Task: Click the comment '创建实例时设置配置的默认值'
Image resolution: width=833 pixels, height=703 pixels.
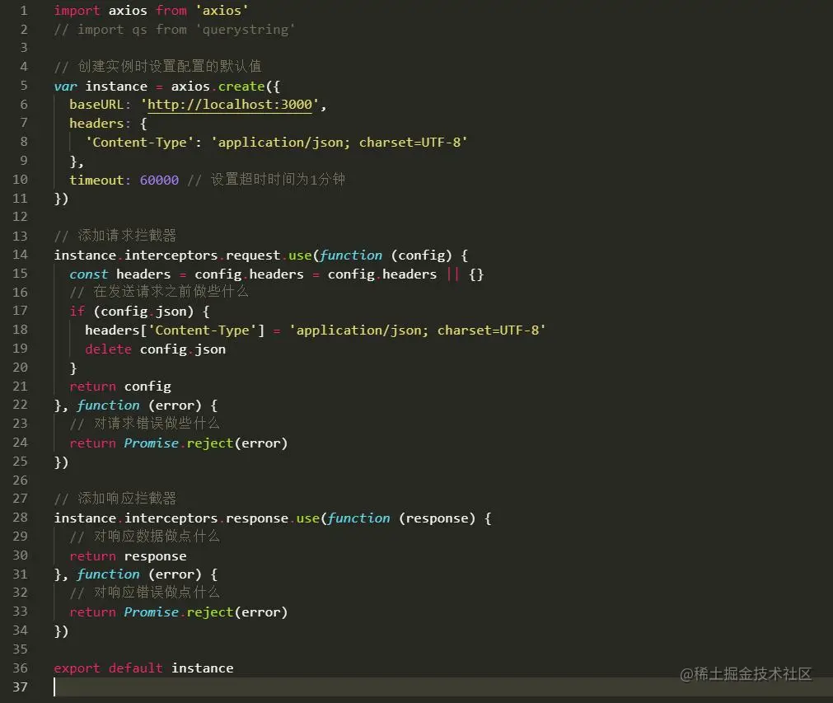Action: pos(170,67)
